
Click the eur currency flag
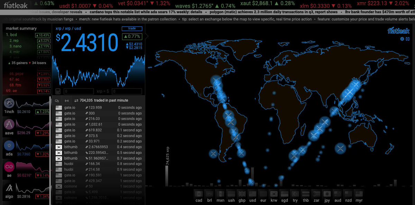[x=263, y=193]
